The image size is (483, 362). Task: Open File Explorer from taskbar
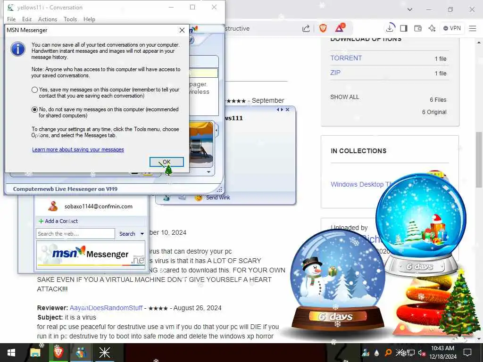coord(35,353)
